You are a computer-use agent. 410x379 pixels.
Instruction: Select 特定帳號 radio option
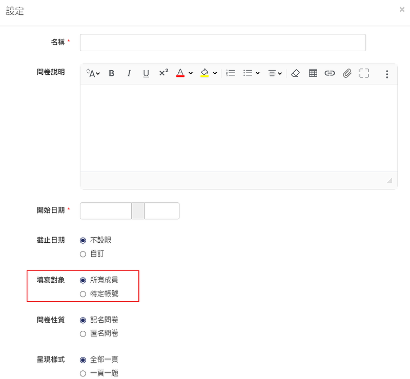(83, 294)
